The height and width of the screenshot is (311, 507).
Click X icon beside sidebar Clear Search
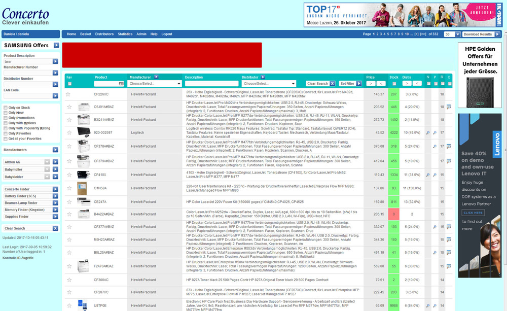point(55,228)
